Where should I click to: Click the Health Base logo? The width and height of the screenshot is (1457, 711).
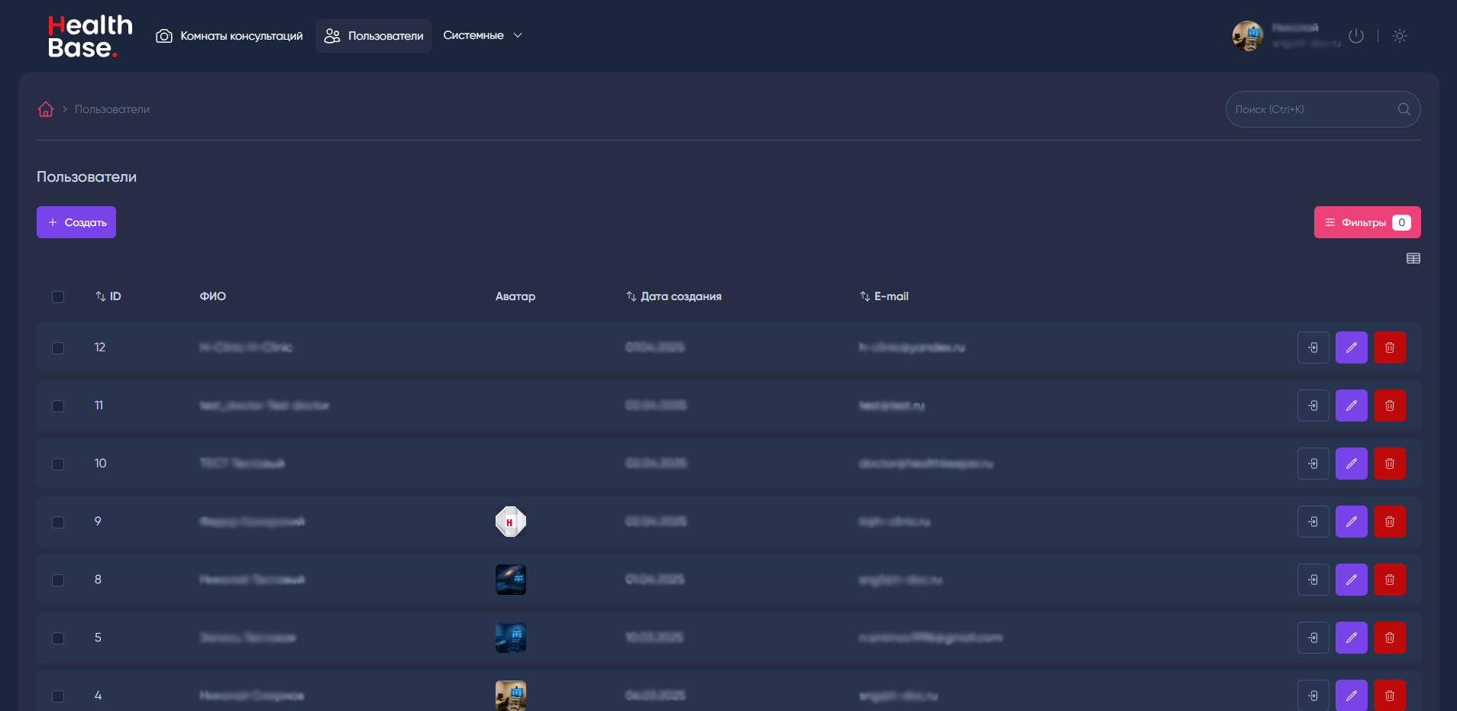coord(90,36)
